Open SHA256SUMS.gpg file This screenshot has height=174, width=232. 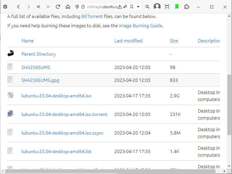click(x=40, y=80)
